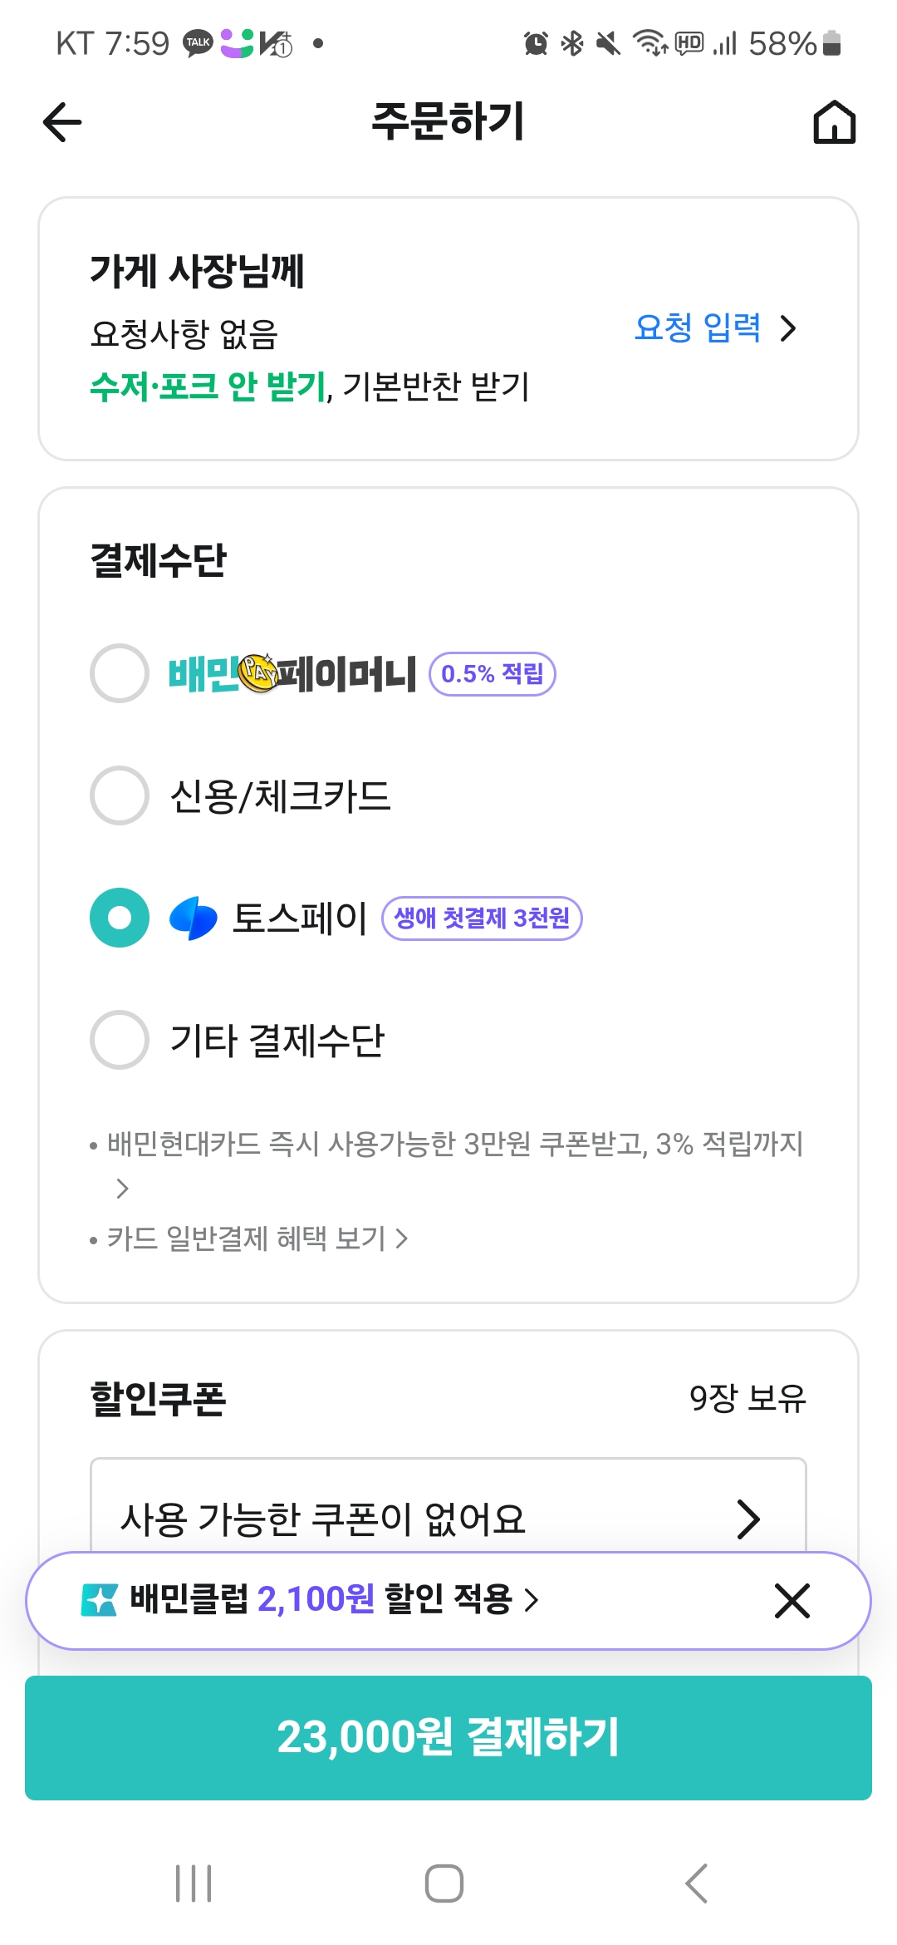Tap the back arrow icon

point(62,122)
